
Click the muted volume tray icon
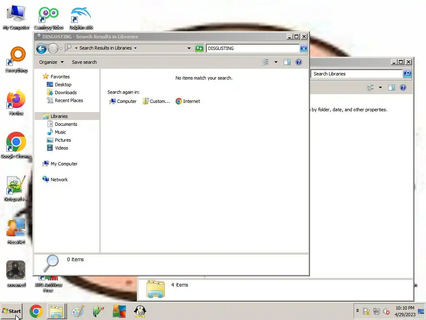(386, 311)
